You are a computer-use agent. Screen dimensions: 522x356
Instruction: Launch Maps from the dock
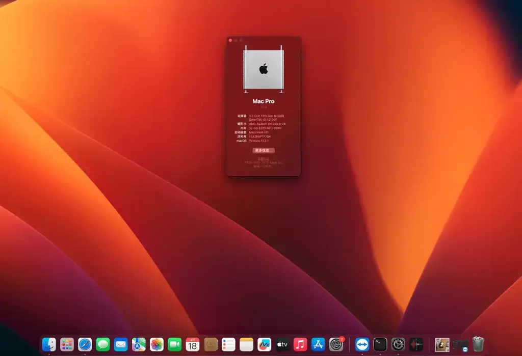139,345
